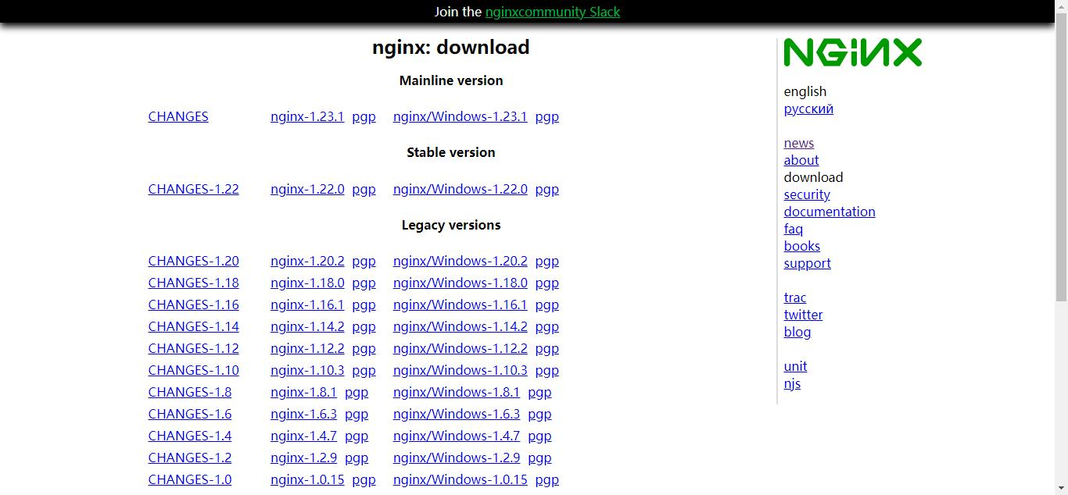Download nginx-1.4.7 source

click(x=303, y=436)
